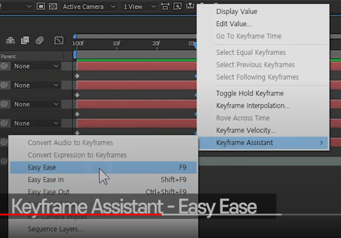The height and width of the screenshot is (238, 341).
Task: Toggle the region of interest icon
Action: tap(40, 7)
